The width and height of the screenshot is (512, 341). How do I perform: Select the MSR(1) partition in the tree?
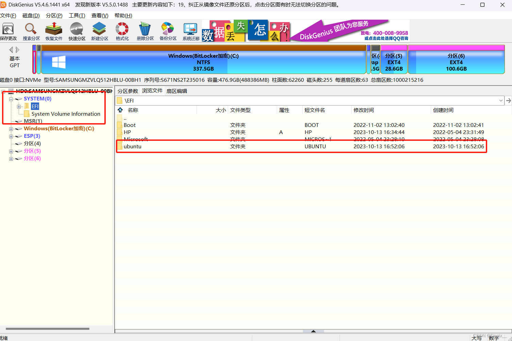pyautogui.click(x=33, y=121)
